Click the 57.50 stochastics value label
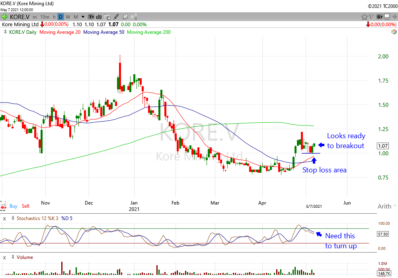 tap(383, 234)
